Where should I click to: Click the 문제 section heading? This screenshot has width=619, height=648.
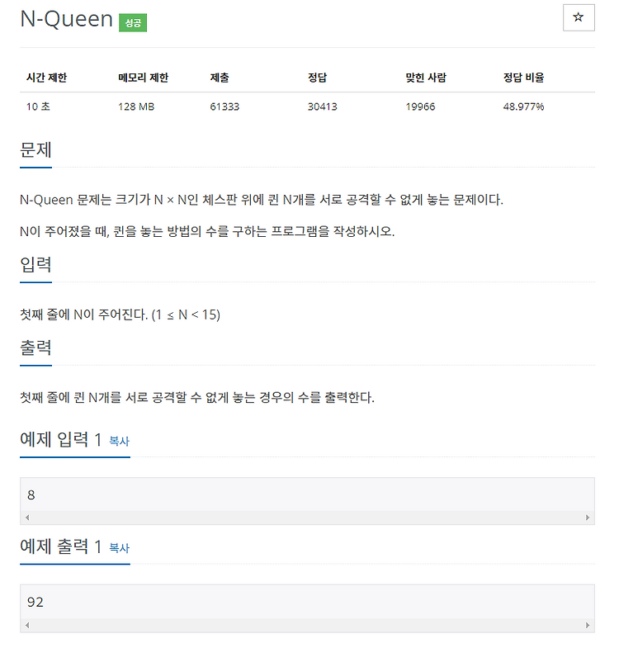pos(35,149)
